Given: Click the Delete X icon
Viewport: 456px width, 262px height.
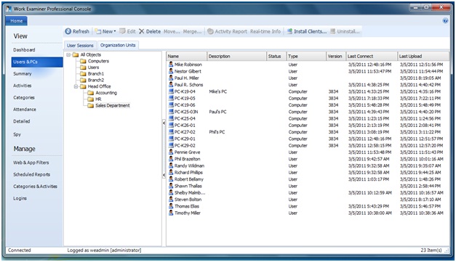Looking at the screenshot, I should click(x=141, y=31).
